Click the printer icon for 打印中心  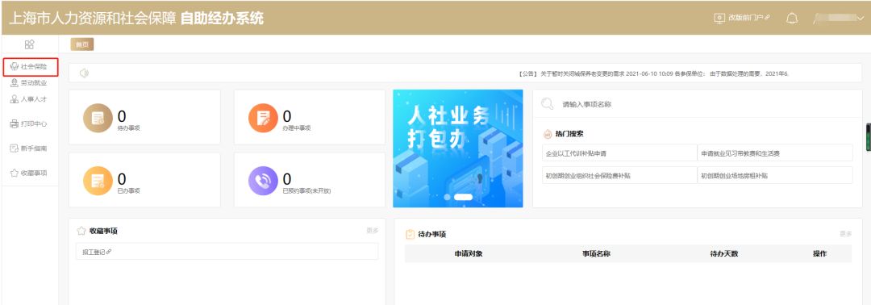tap(15, 124)
